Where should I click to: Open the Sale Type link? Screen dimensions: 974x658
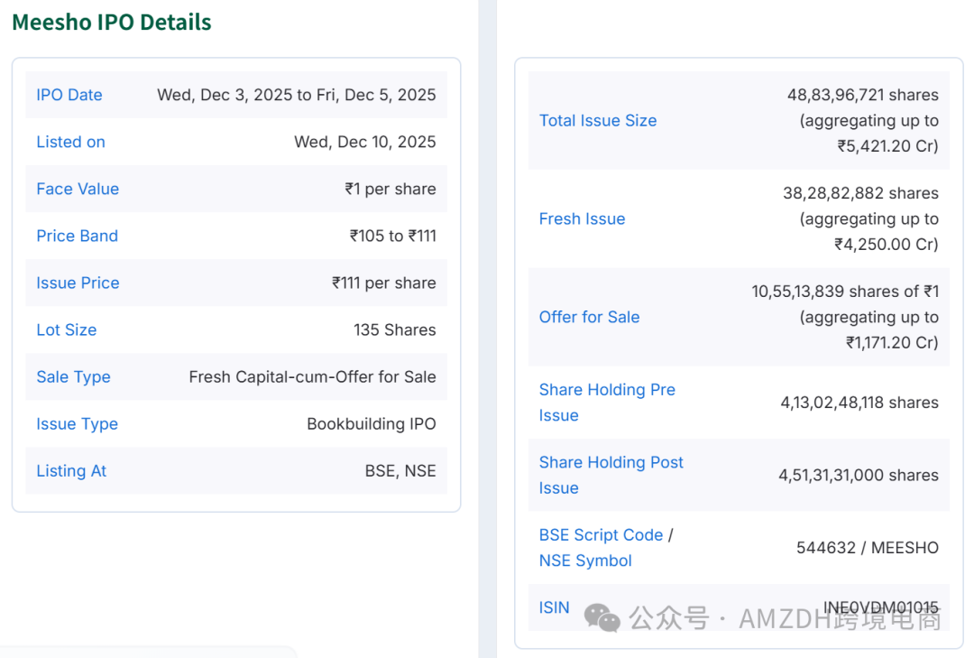click(x=73, y=376)
